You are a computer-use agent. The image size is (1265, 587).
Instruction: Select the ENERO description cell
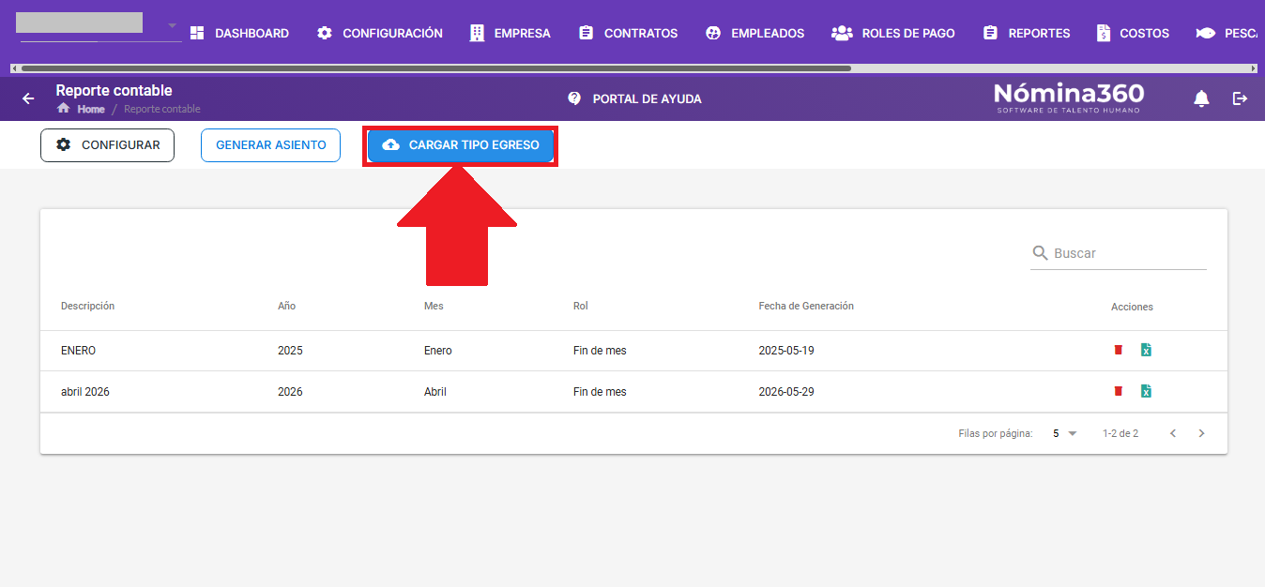click(79, 351)
